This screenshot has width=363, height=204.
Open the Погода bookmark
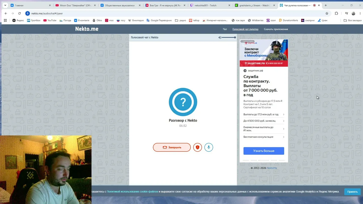tap(65, 20)
